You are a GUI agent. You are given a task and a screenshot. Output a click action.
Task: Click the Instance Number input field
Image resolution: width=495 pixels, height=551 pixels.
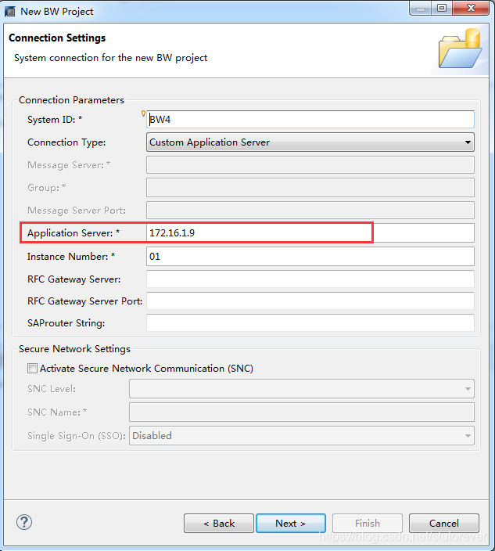click(310, 257)
